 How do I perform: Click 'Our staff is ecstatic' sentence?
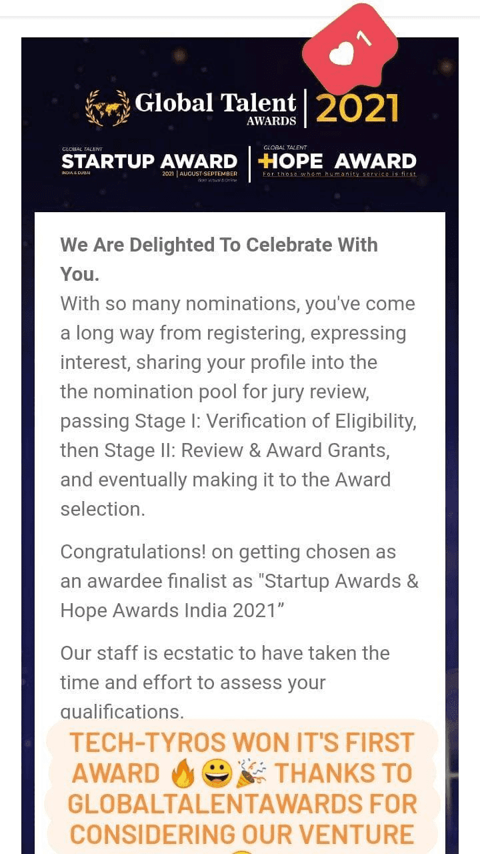tap(225, 653)
